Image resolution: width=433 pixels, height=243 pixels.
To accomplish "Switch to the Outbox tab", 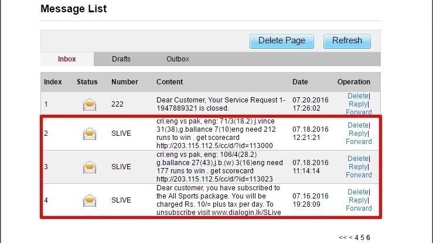I will click(178, 59).
